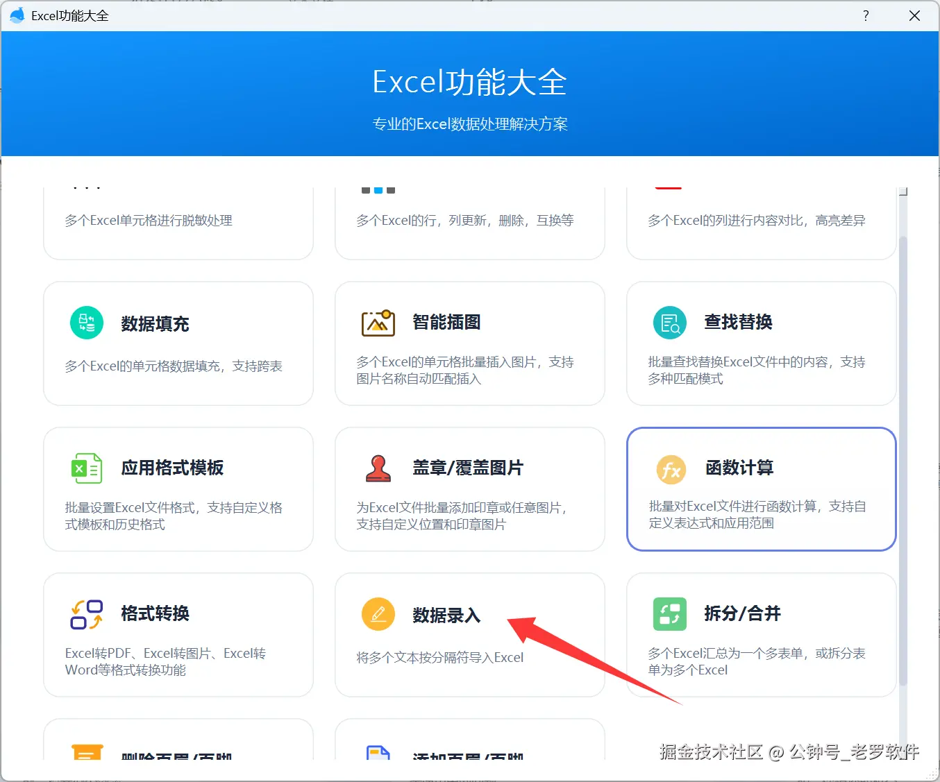Image resolution: width=940 pixels, height=782 pixels.
Task: Click description text under 函数计算
Action: [x=757, y=515]
